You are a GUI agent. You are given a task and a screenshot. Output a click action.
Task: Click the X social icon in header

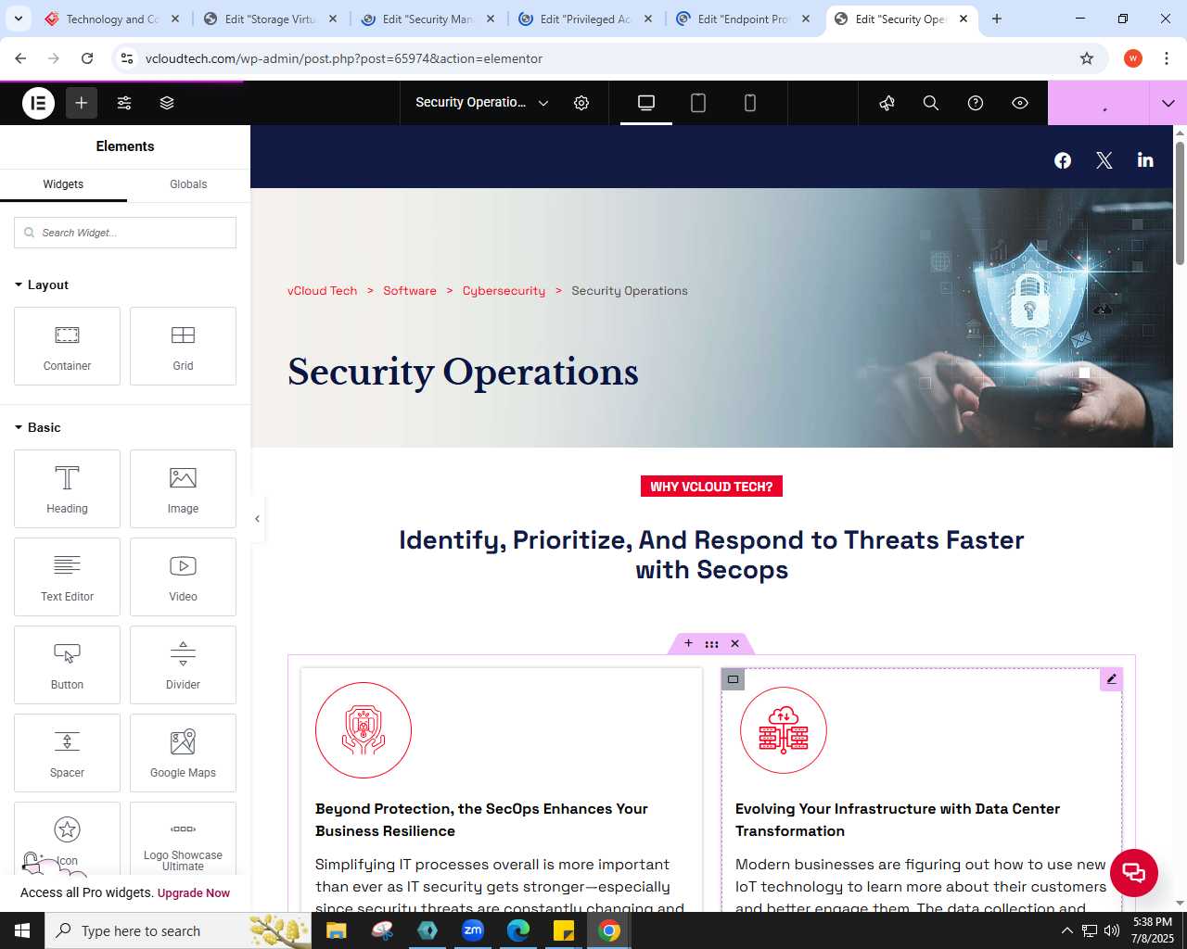coord(1104,160)
